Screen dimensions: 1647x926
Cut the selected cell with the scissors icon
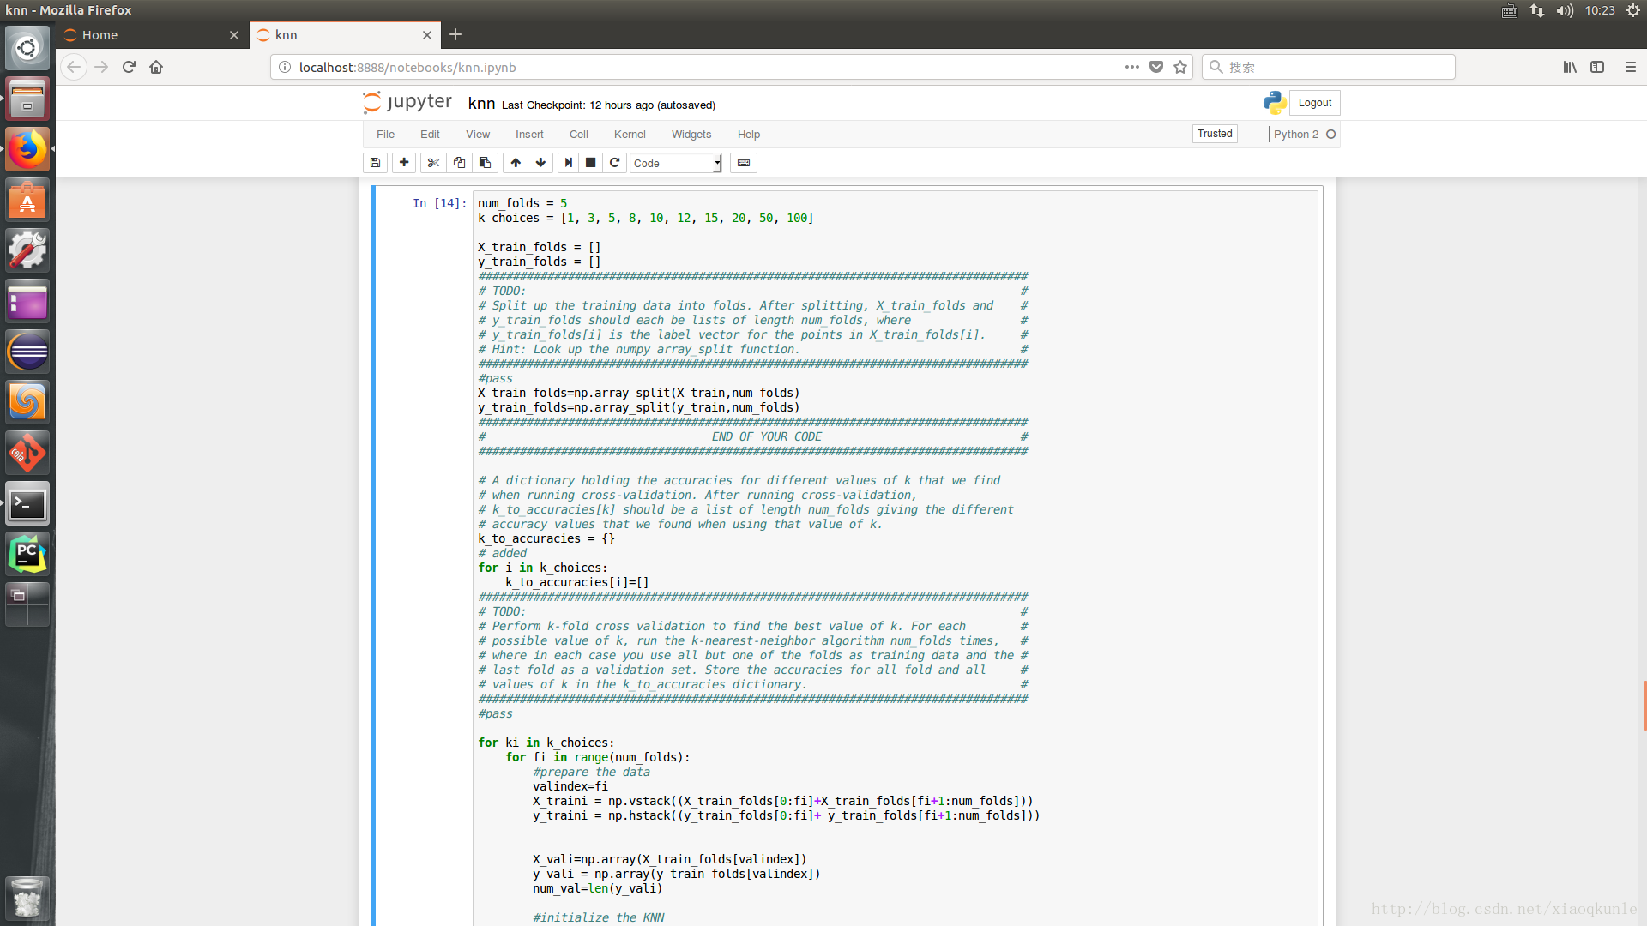coord(433,163)
